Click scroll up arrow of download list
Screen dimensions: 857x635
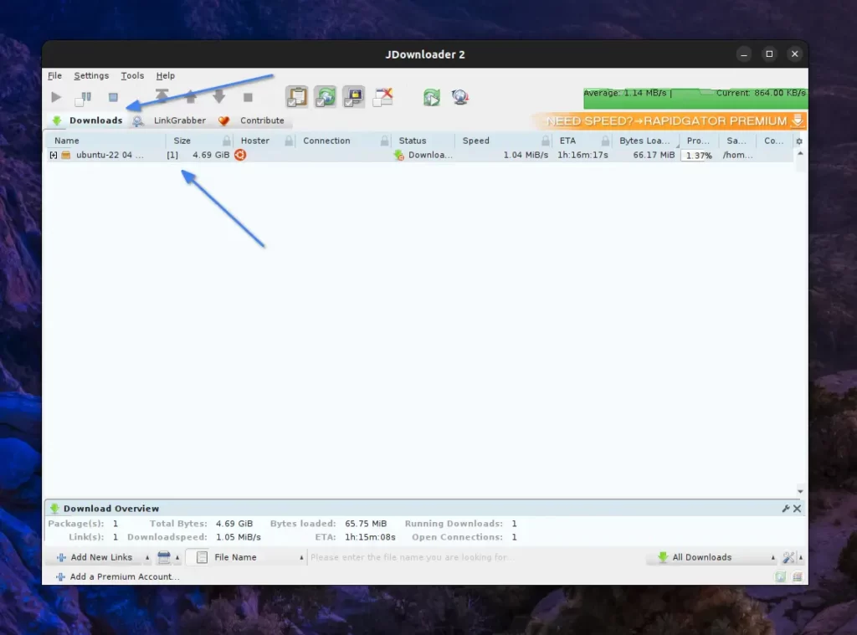click(x=800, y=154)
